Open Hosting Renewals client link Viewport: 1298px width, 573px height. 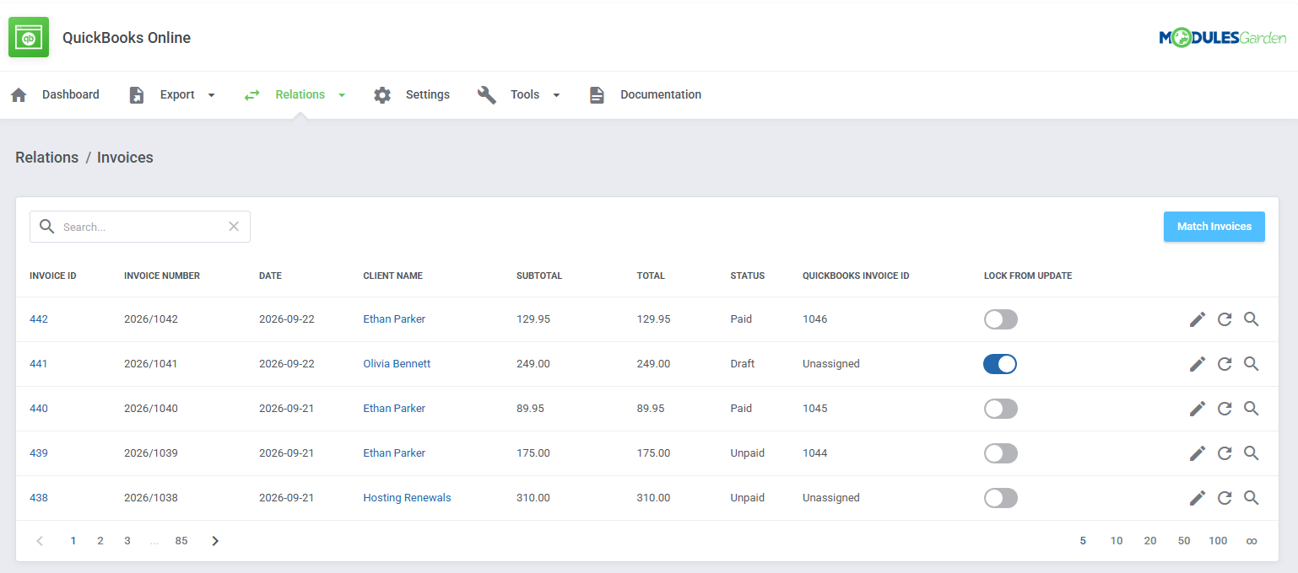[x=407, y=498]
